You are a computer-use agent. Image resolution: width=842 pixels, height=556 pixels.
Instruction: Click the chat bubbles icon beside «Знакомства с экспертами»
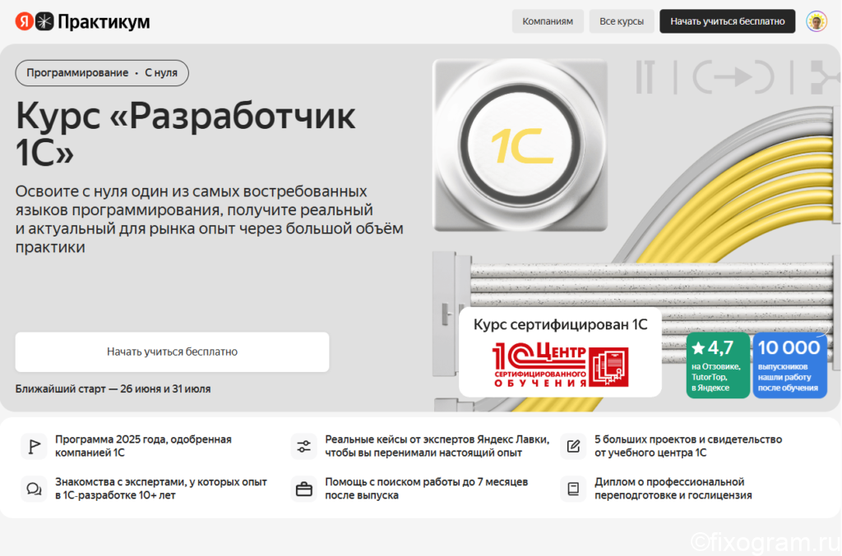tap(34, 489)
